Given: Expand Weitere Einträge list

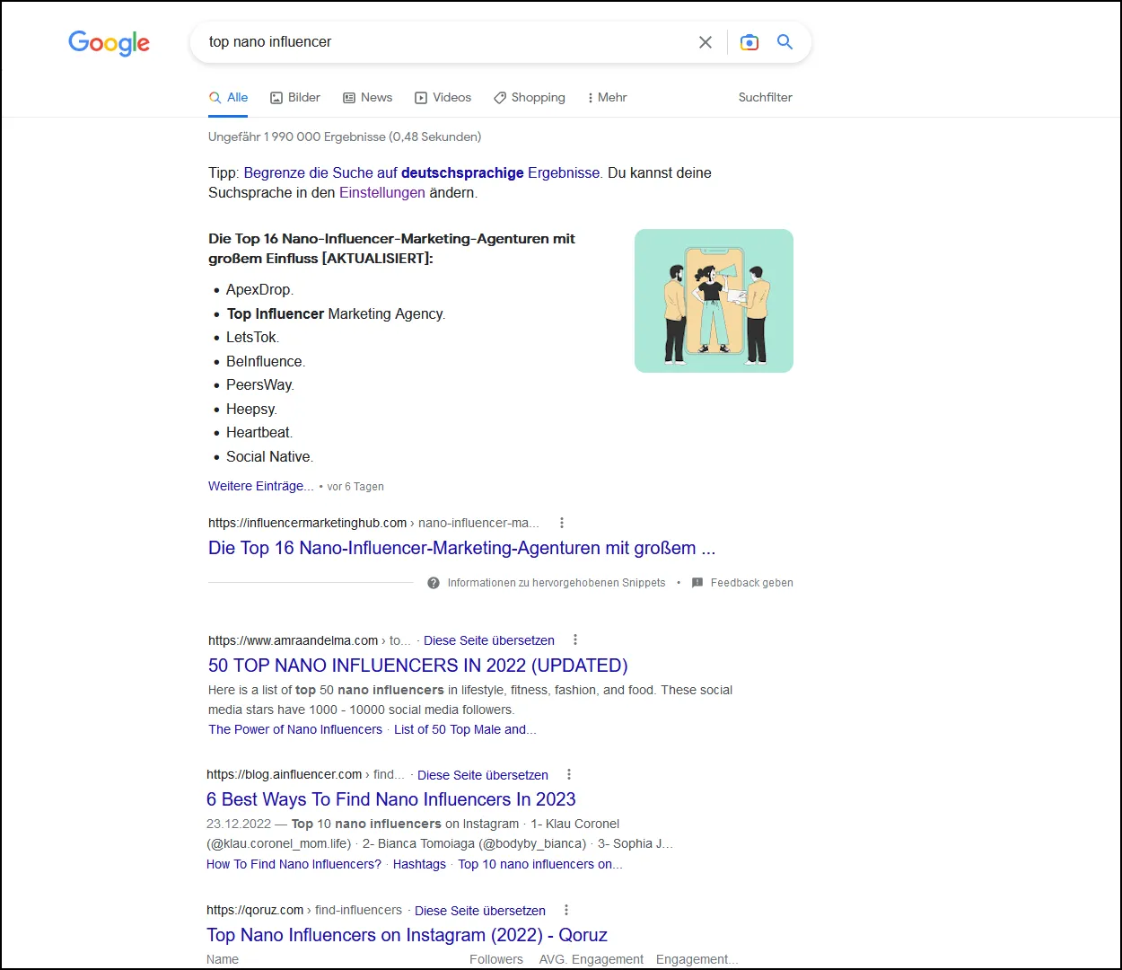Looking at the screenshot, I should [260, 486].
